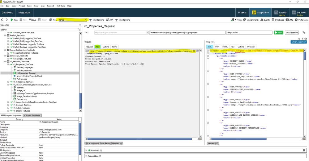Expand the Assertions (8) panel
Viewport: 309px width, 161px height.
[x=86, y=150]
